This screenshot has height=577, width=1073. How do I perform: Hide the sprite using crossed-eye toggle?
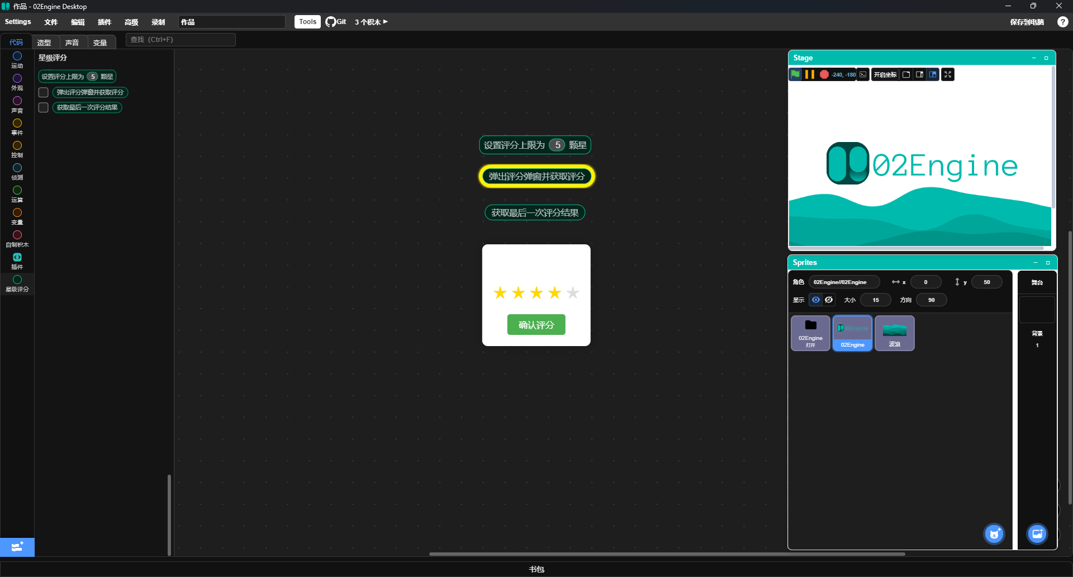pos(829,300)
